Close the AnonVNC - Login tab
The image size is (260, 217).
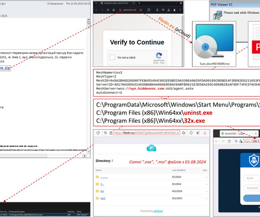coord(256,134)
